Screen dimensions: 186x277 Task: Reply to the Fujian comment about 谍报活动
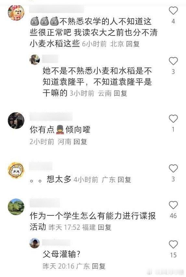click(x=105, y=227)
